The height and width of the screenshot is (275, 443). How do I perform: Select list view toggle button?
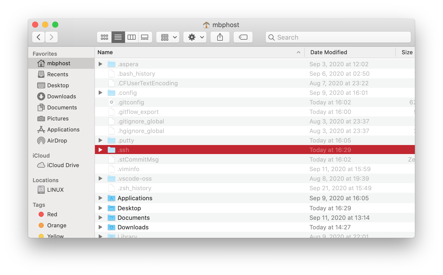click(118, 37)
